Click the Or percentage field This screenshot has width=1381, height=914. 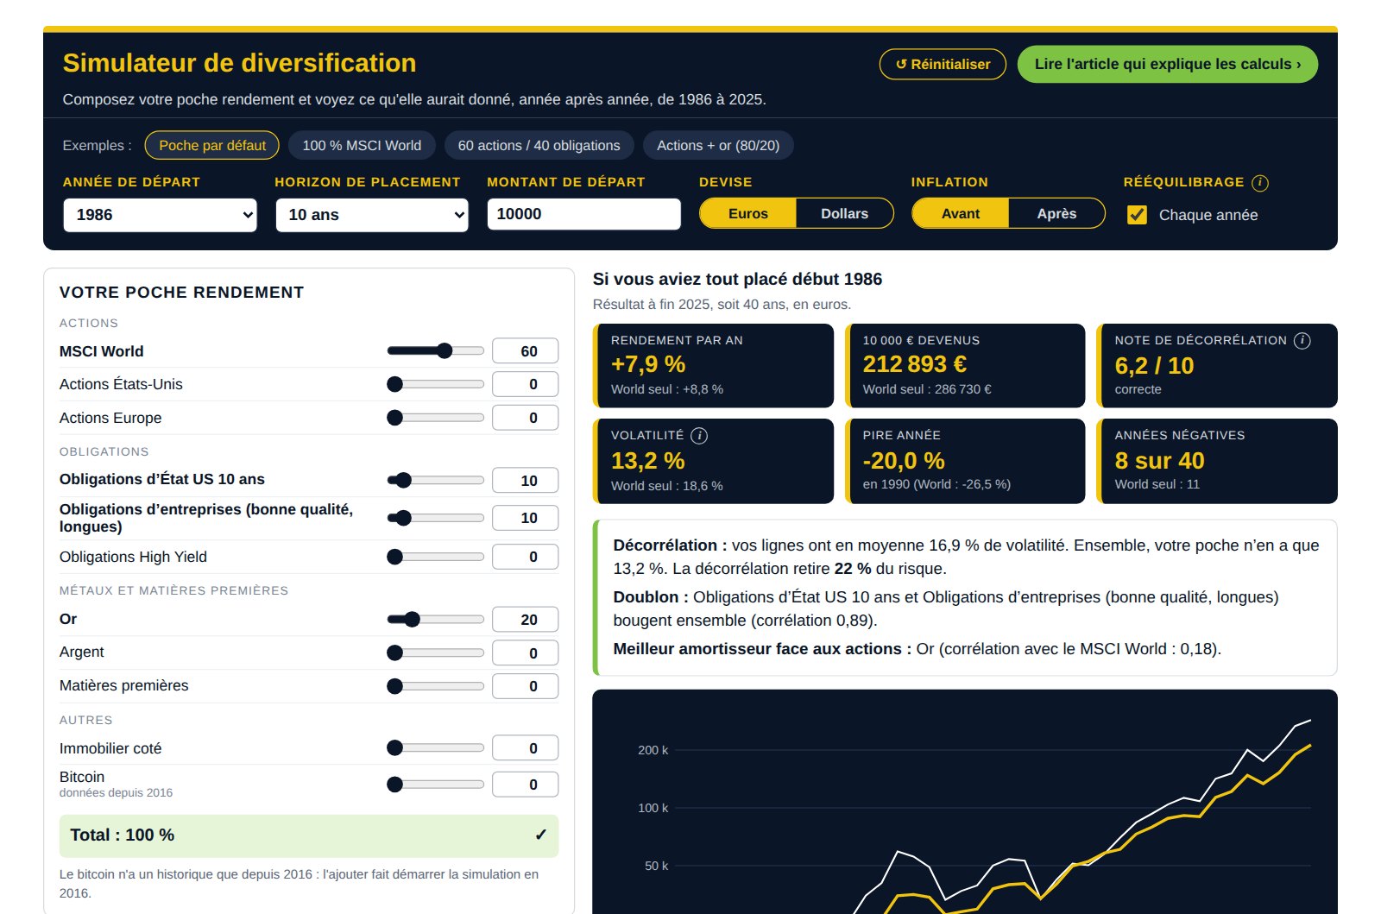(x=525, y=620)
